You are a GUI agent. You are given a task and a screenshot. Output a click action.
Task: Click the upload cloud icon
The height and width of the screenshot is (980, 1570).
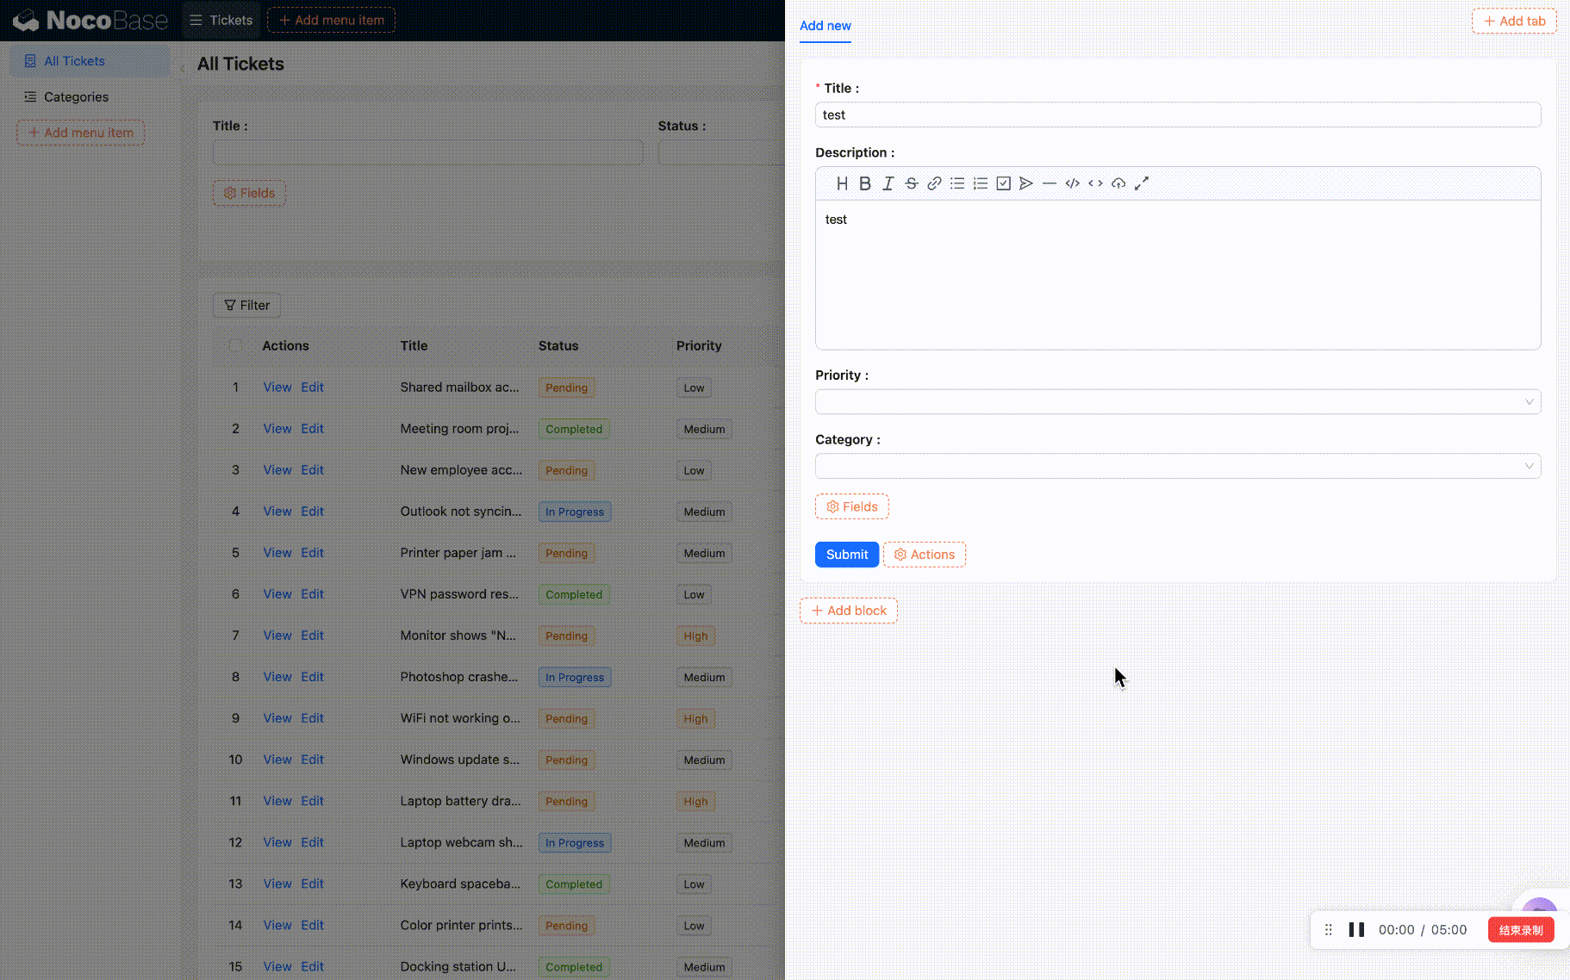click(1118, 183)
